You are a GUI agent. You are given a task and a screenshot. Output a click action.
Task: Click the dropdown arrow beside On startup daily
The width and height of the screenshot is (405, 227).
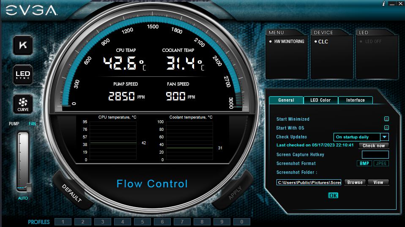tap(385, 137)
